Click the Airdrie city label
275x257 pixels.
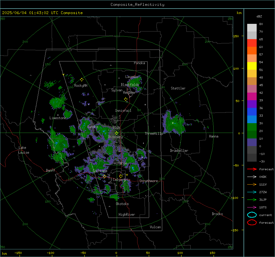tap(120, 163)
